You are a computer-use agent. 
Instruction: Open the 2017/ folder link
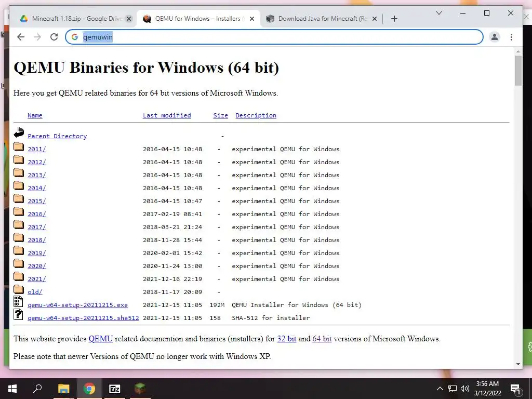[x=37, y=227]
